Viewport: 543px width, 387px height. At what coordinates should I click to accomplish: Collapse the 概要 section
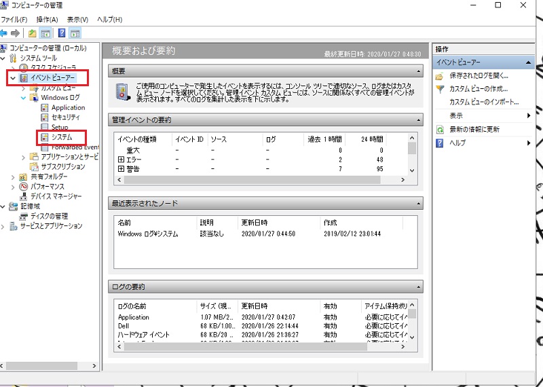pyautogui.click(x=418, y=71)
